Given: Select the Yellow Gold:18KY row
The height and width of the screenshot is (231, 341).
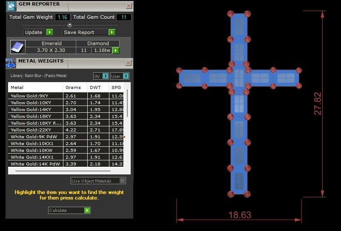Looking at the screenshot, I should (x=66, y=116).
